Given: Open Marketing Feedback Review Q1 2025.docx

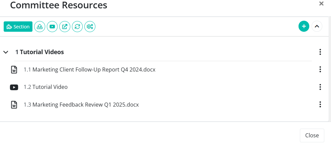Looking at the screenshot, I should (81, 105).
